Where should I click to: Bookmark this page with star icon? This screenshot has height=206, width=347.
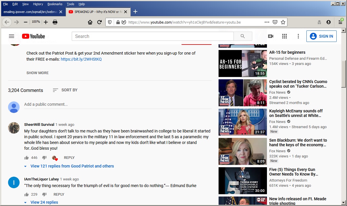[283, 22]
